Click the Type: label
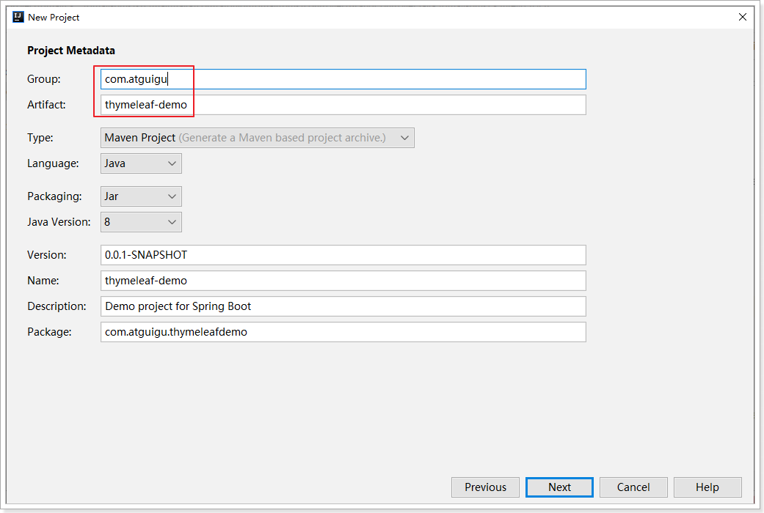The width and height of the screenshot is (764, 513). pyautogui.click(x=40, y=138)
